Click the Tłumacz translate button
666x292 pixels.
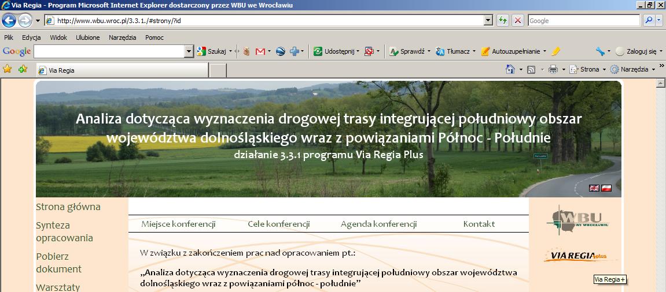[x=453, y=51]
